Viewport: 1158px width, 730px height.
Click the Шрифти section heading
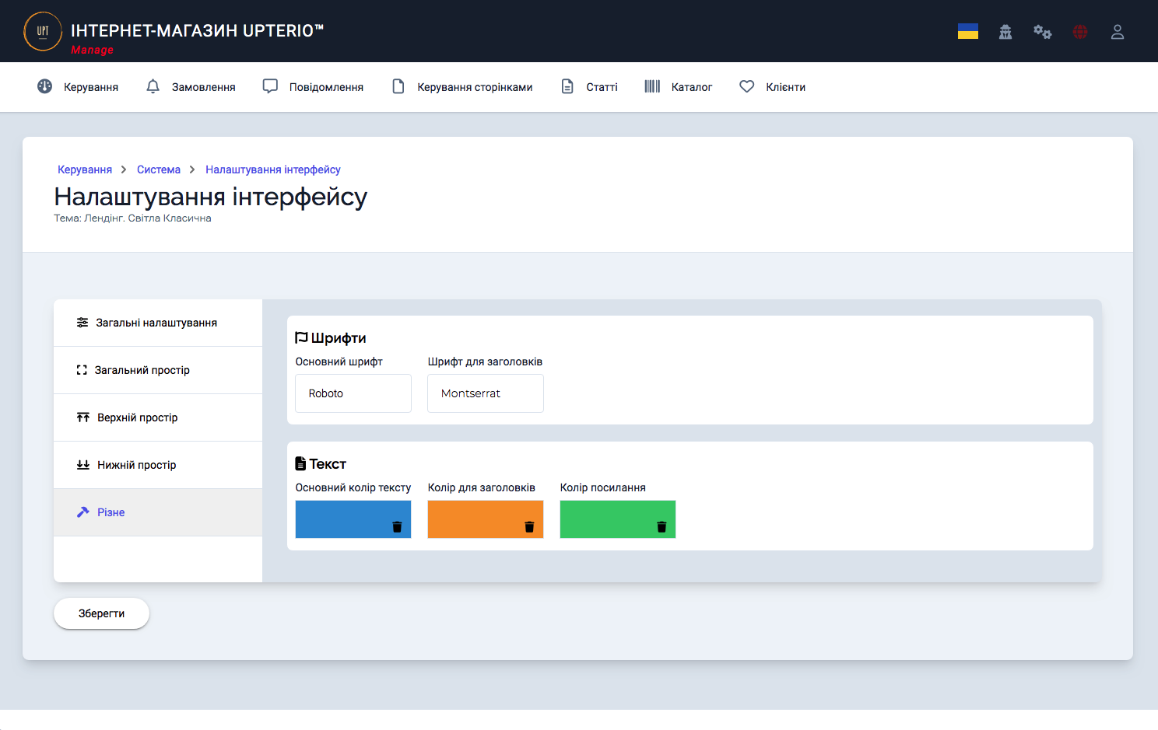(x=339, y=338)
